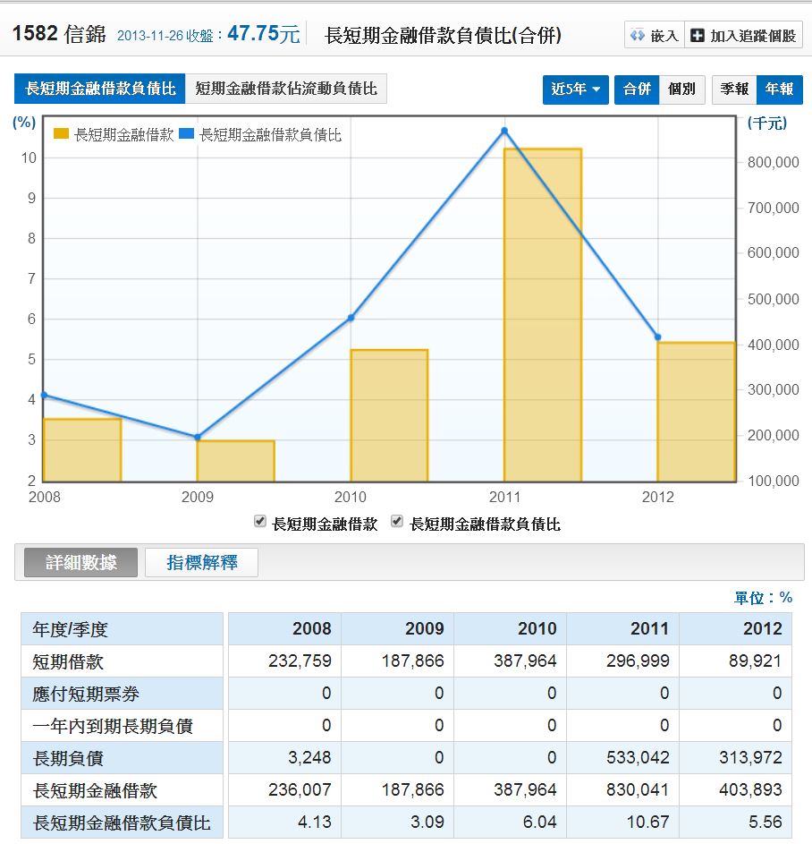Switch to 合併 consolidated view
812x844 pixels.
pyautogui.click(x=637, y=90)
